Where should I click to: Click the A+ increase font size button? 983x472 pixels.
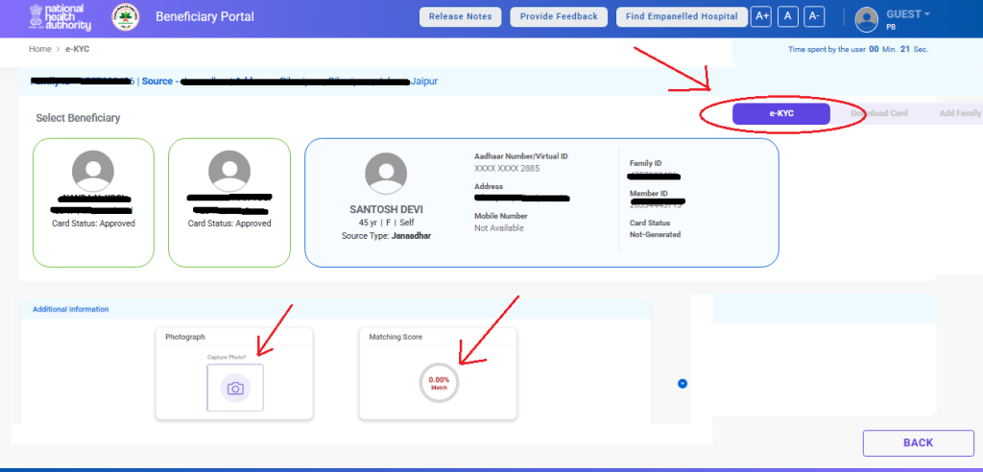click(761, 16)
